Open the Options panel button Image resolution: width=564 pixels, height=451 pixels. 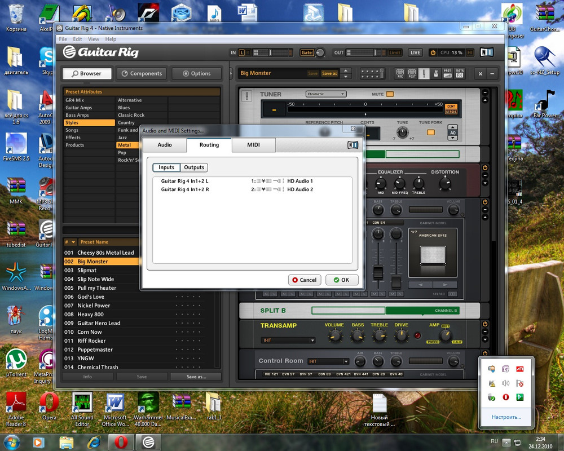tap(196, 73)
